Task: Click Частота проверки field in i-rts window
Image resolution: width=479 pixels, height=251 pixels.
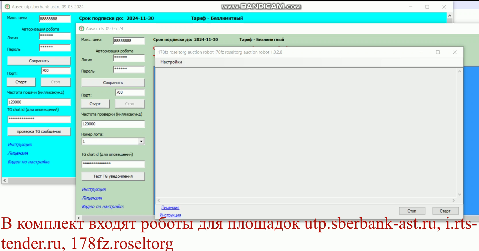Action: click(x=113, y=124)
